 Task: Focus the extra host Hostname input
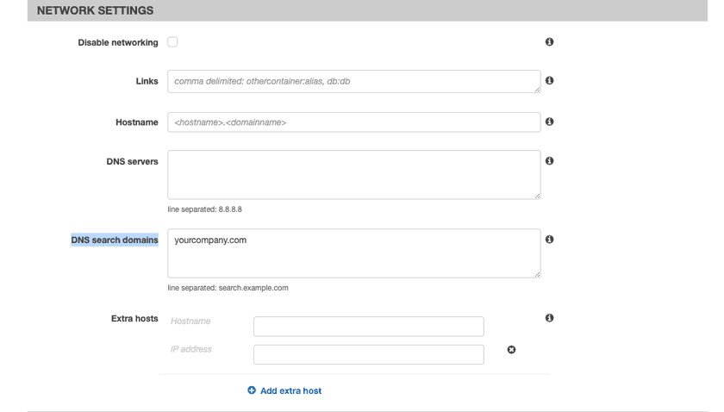(x=368, y=327)
